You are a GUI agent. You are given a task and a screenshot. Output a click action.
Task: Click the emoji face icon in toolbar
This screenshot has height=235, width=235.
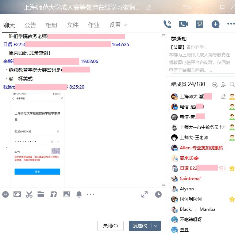point(5,194)
